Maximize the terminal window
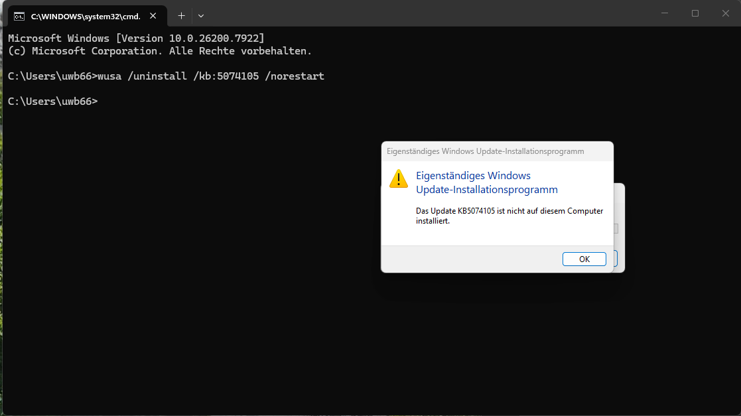The height and width of the screenshot is (416, 741). click(695, 13)
